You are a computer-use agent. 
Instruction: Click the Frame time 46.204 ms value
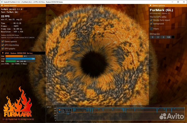[18, 29]
